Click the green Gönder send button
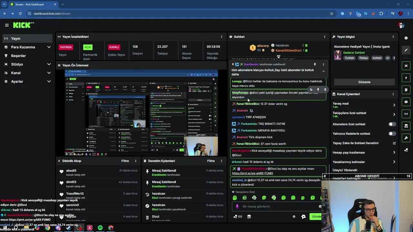 coord(316,217)
